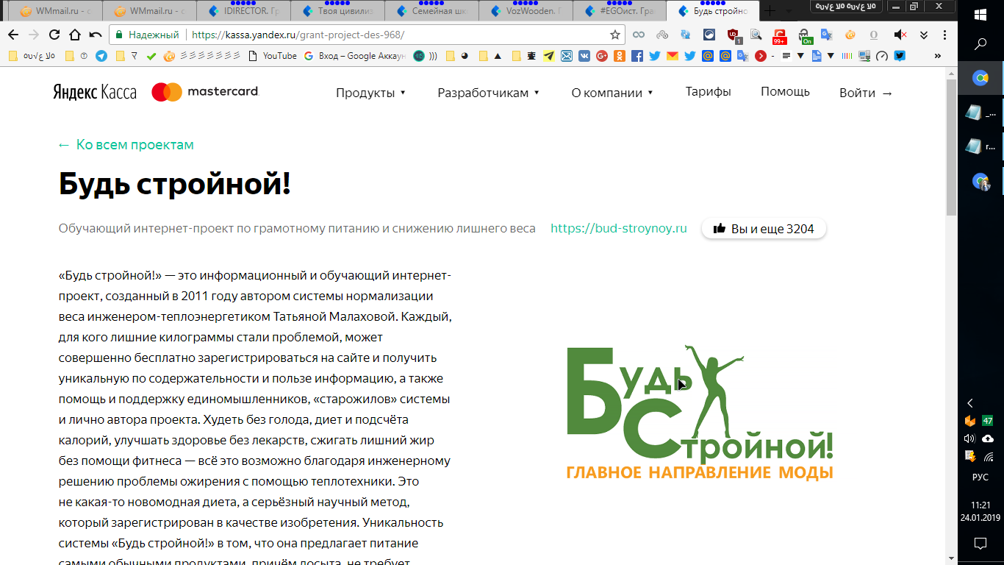
Task: Click the Yandex Kassa logo
Action: 94,92
